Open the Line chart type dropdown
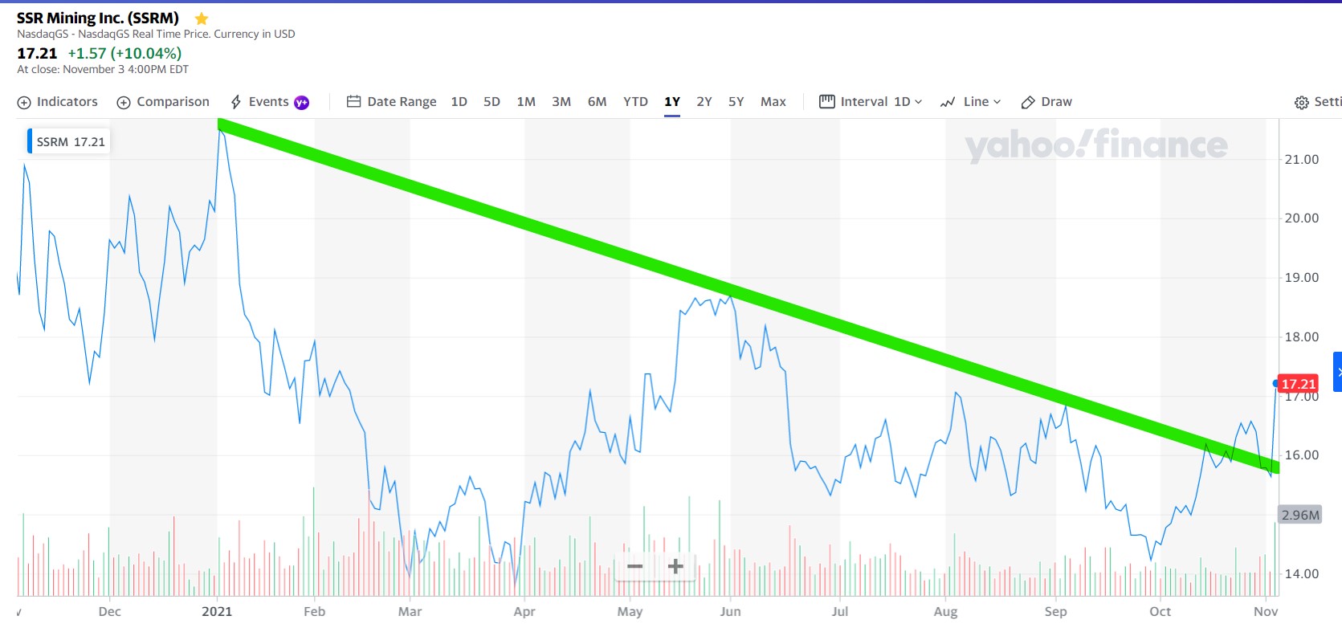The height and width of the screenshot is (628, 1342). coord(980,102)
